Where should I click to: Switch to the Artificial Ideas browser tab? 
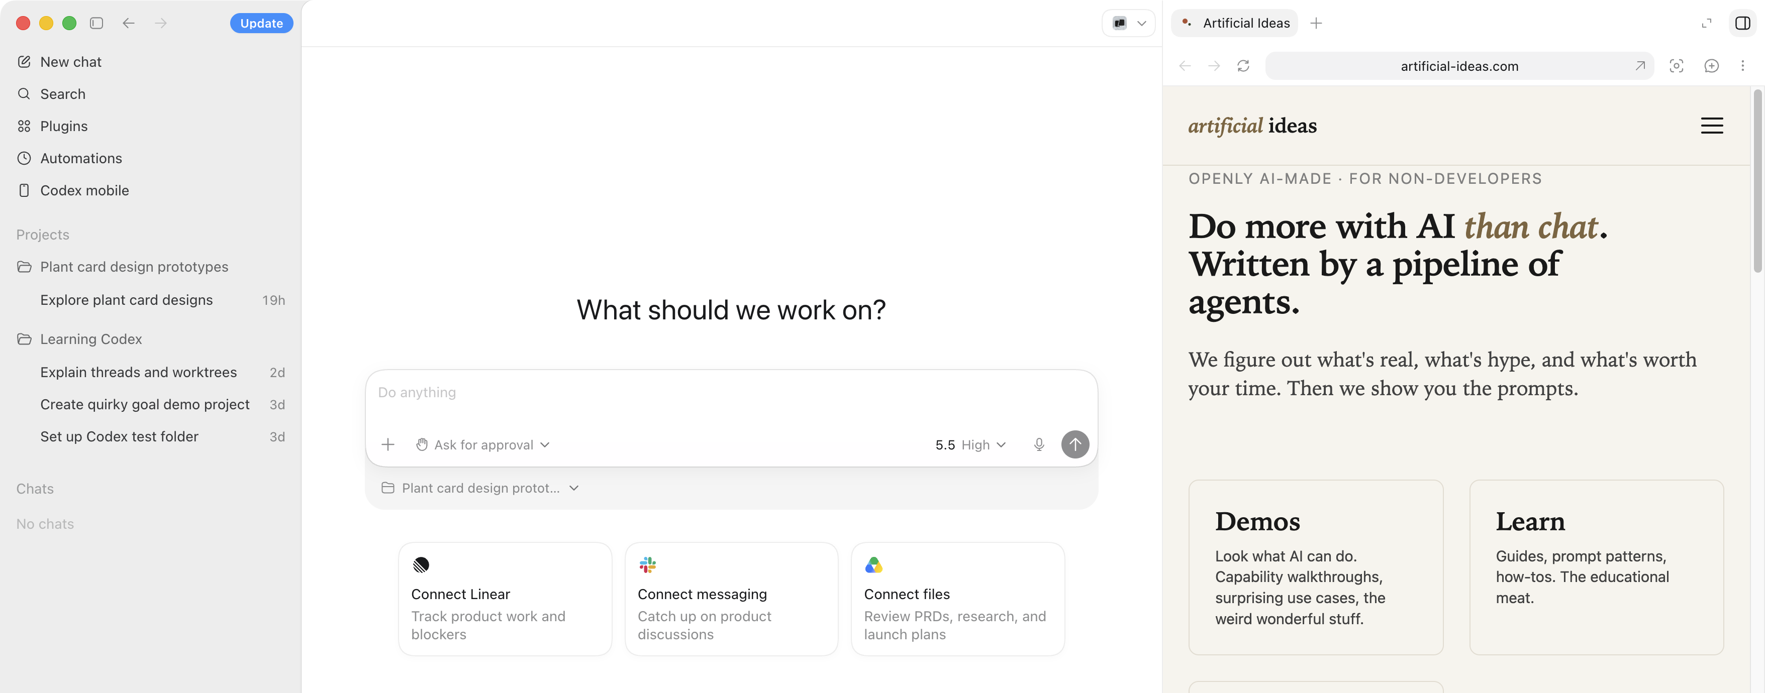click(x=1235, y=23)
